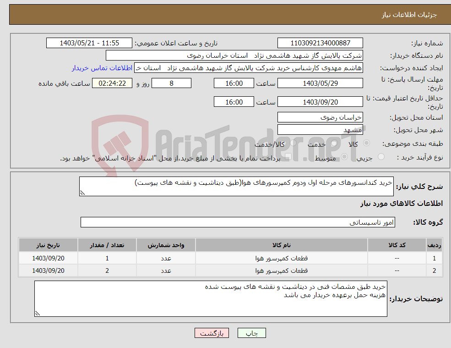Click the goods group field امور تاسیساتی
451x348 pixels.
(x=238, y=222)
